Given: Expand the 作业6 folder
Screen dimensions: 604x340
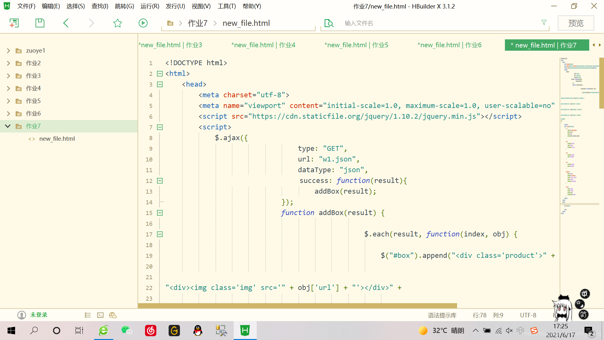Looking at the screenshot, I should tap(8, 114).
